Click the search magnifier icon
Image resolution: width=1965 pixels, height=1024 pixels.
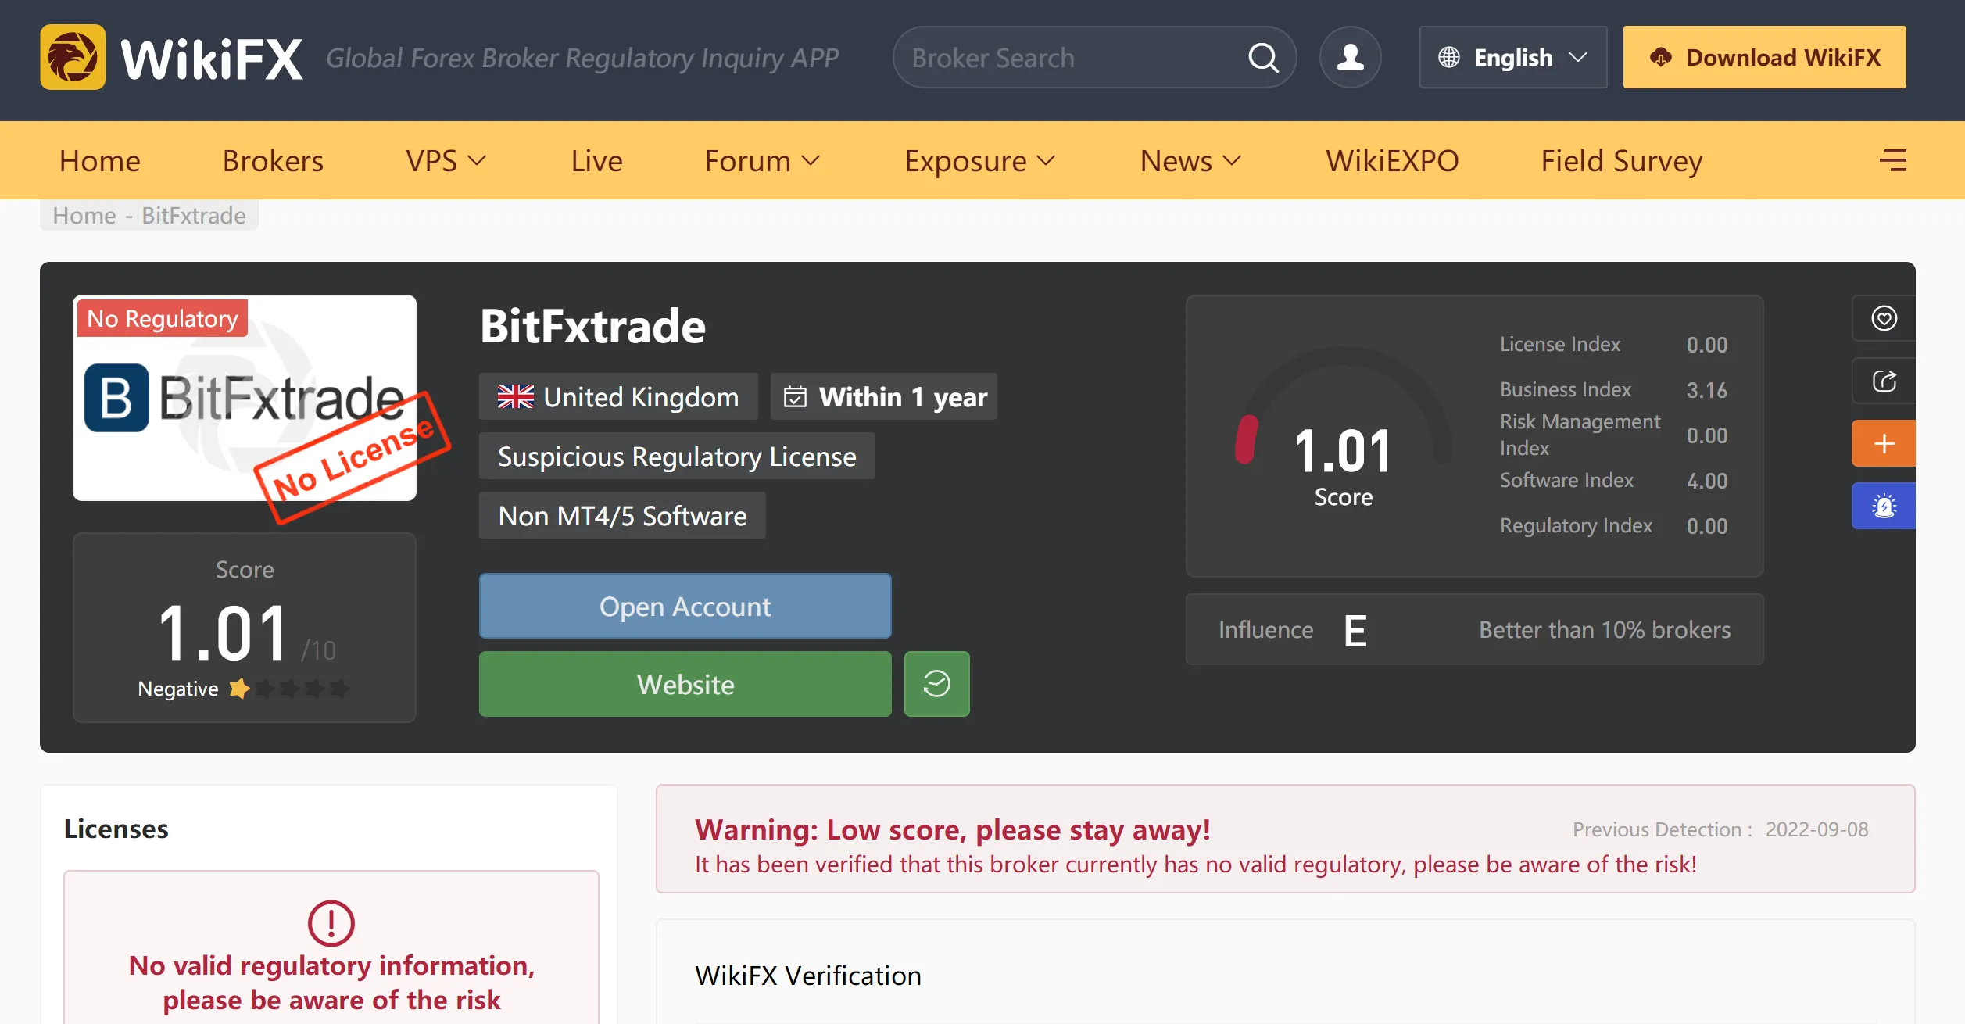(1263, 57)
